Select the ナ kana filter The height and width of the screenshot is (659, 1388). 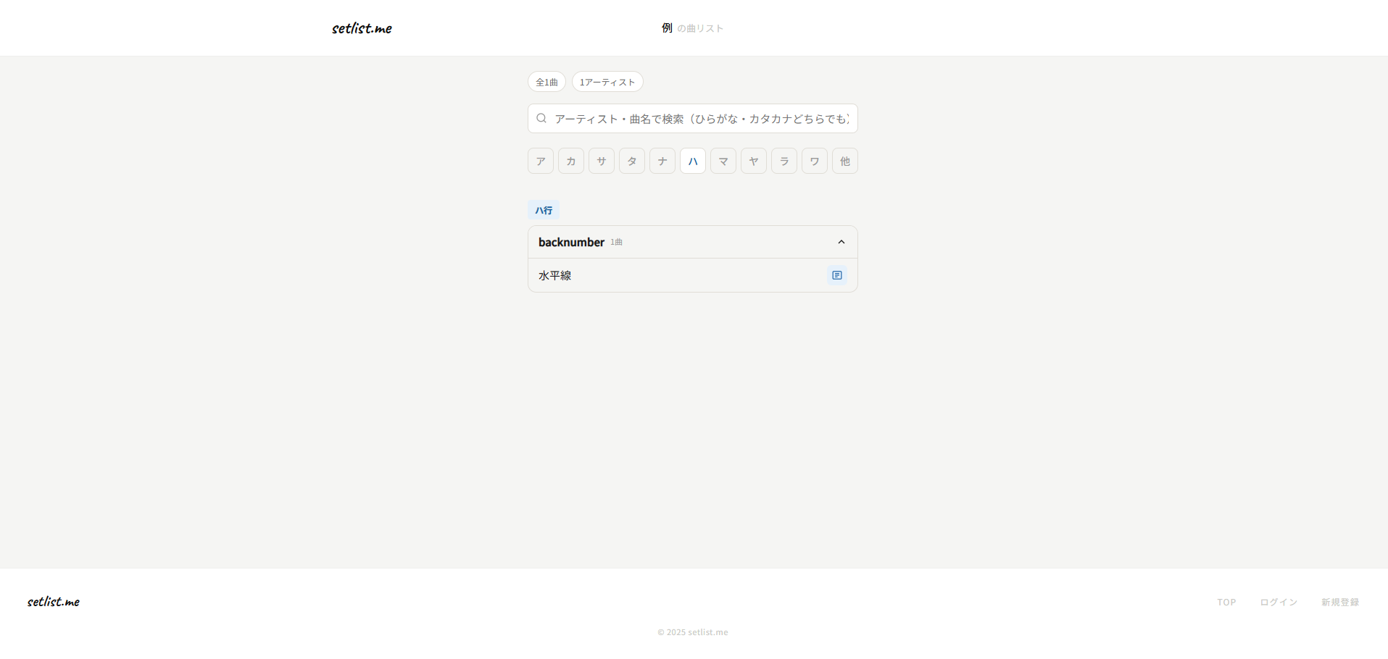pyautogui.click(x=662, y=161)
